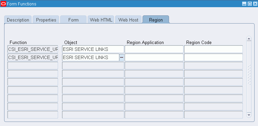
Task: Click the vertical scrollbar grip handle
Action: [x=249, y=75]
